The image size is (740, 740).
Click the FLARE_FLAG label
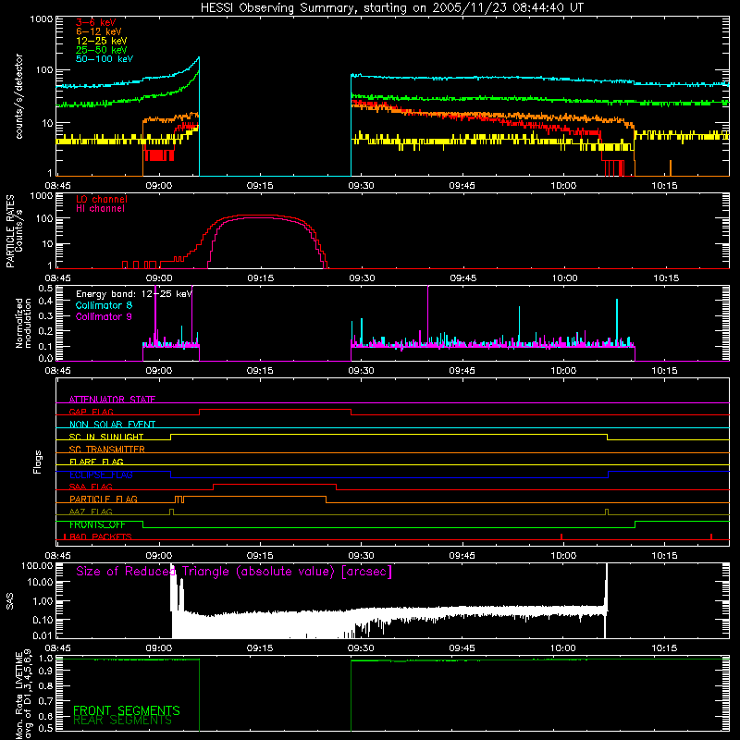point(96,462)
